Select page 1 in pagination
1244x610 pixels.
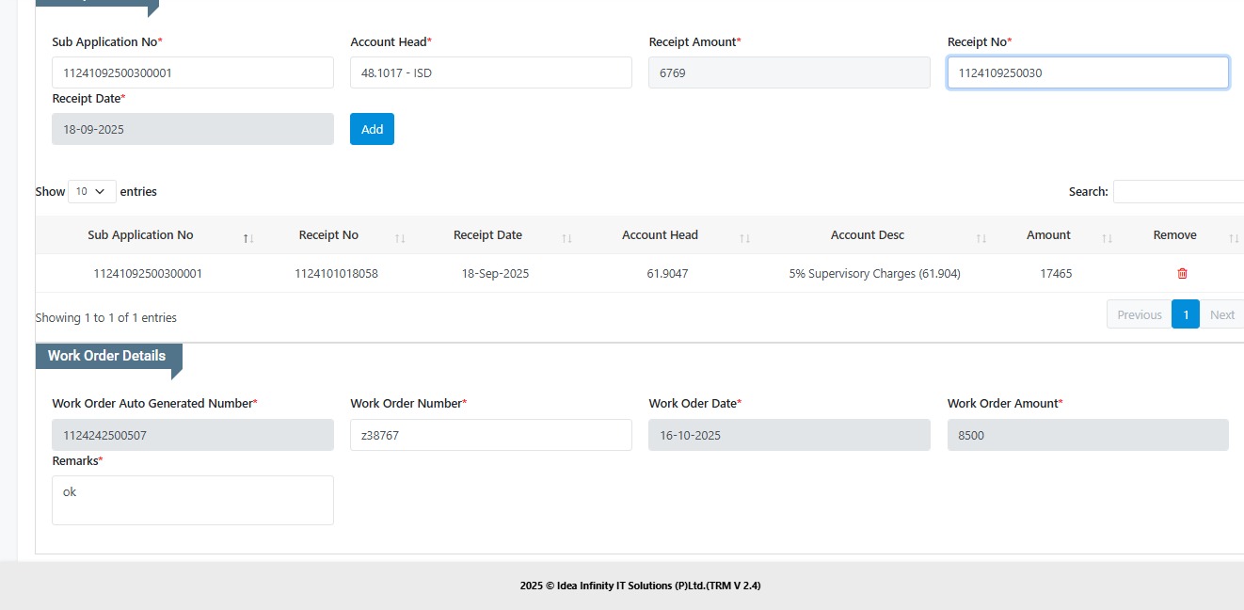(1186, 315)
